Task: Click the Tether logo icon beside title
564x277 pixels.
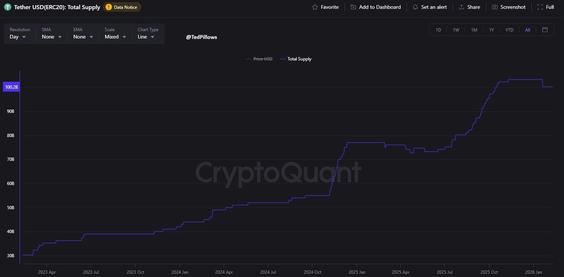Action: point(8,7)
